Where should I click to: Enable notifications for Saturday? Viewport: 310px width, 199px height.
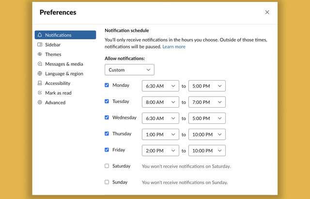107,166
